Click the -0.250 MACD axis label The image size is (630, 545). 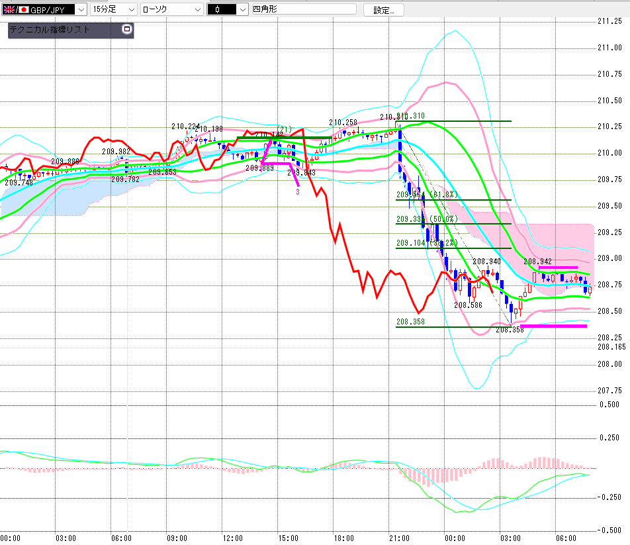click(609, 497)
